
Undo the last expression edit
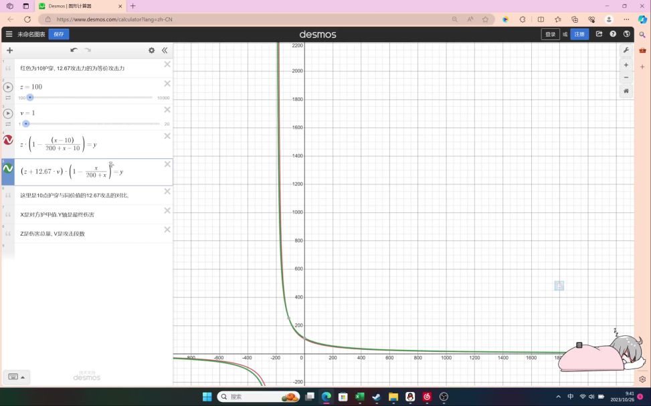click(x=74, y=50)
